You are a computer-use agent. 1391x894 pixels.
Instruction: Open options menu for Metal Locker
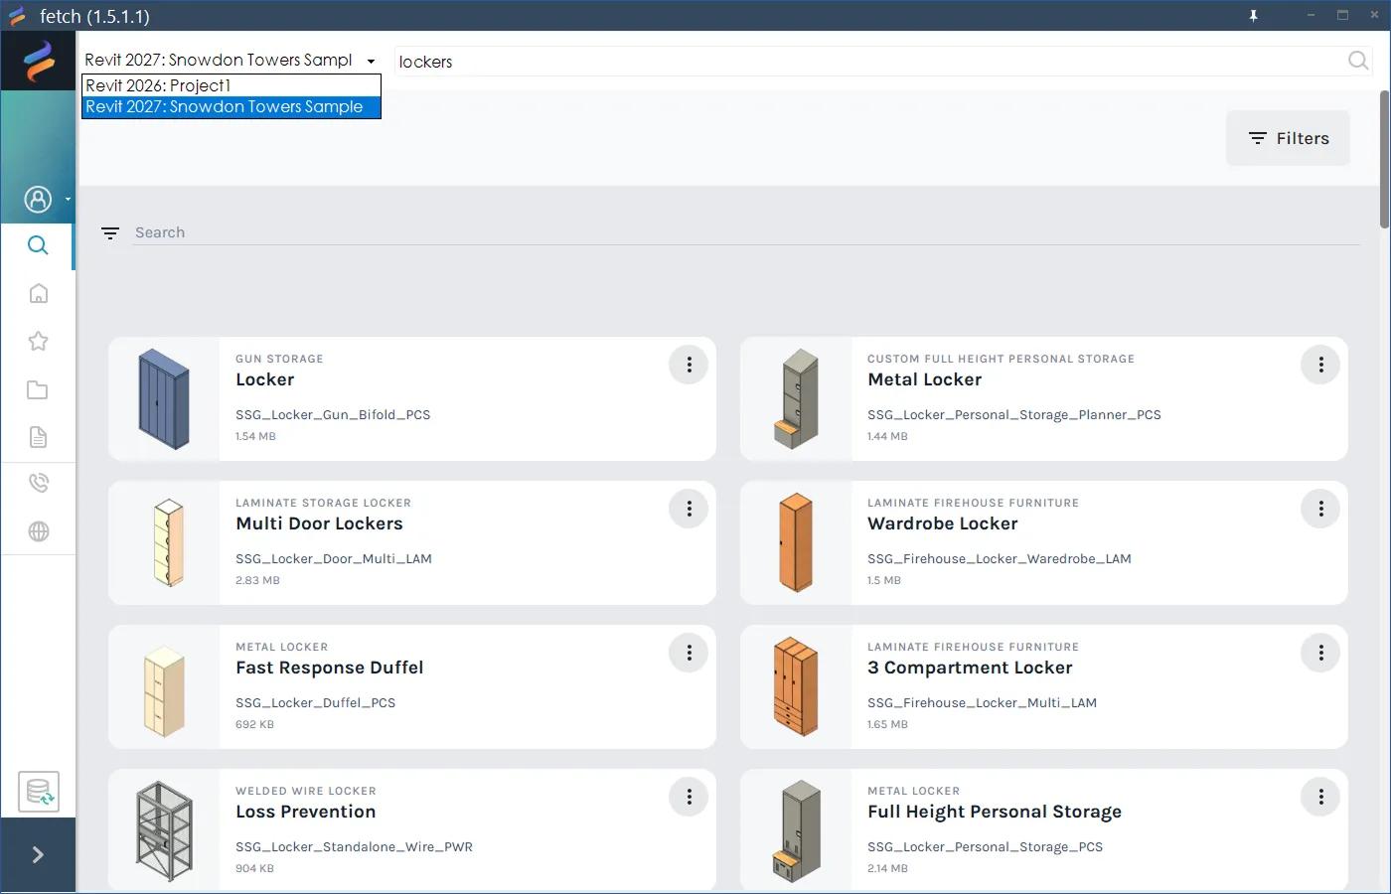1320,365
